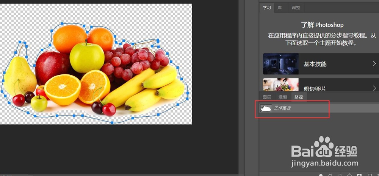379x176 pixels.
Task: Switch to the 图层 tab
Action: pos(267,97)
